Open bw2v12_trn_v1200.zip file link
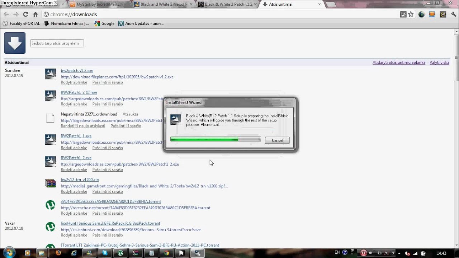The height and width of the screenshot is (258, 459). point(80,180)
